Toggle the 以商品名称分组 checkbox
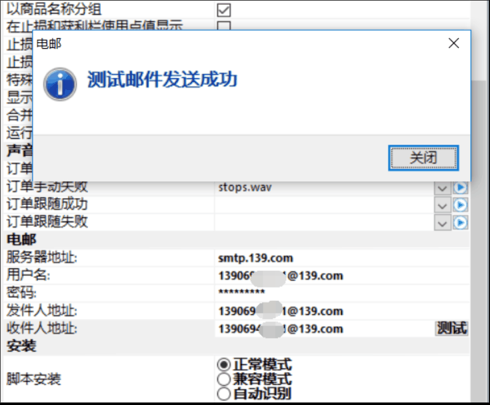The height and width of the screenshot is (405, 490). click(224, 9)
